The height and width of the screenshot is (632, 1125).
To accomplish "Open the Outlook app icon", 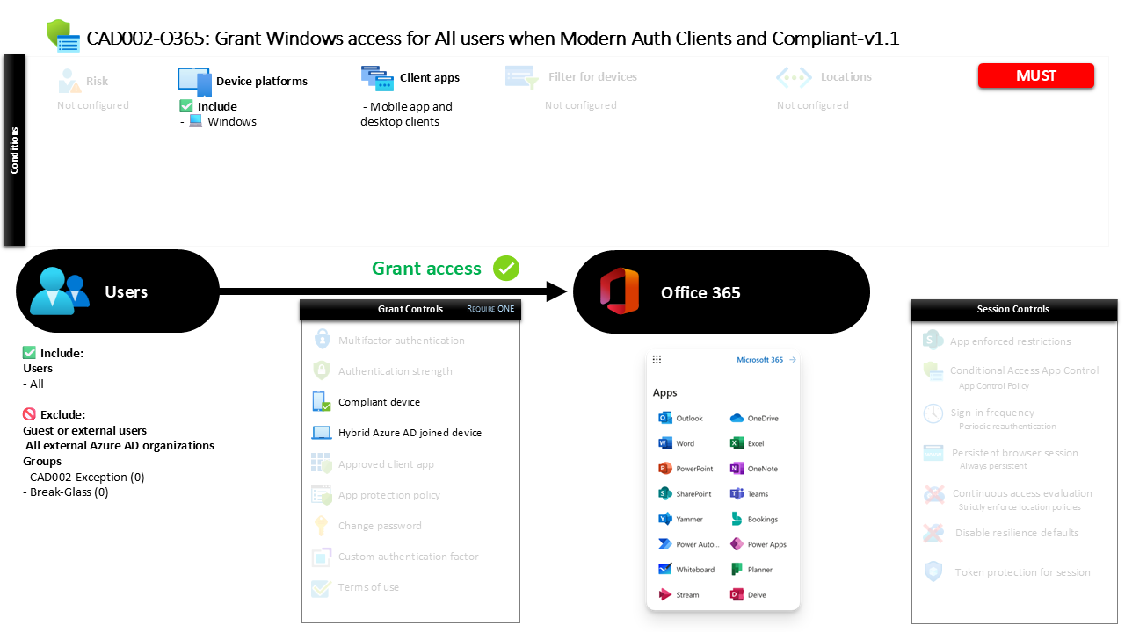I will click(665, 418).
